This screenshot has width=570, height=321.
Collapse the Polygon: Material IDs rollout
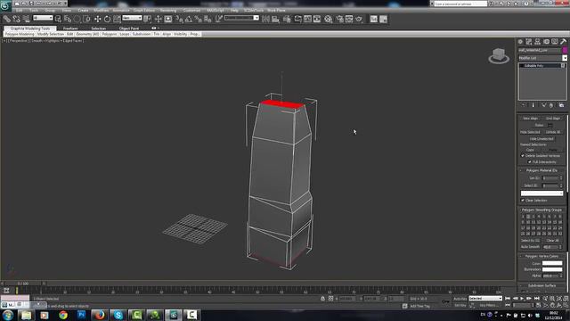(x=541, y=170)
